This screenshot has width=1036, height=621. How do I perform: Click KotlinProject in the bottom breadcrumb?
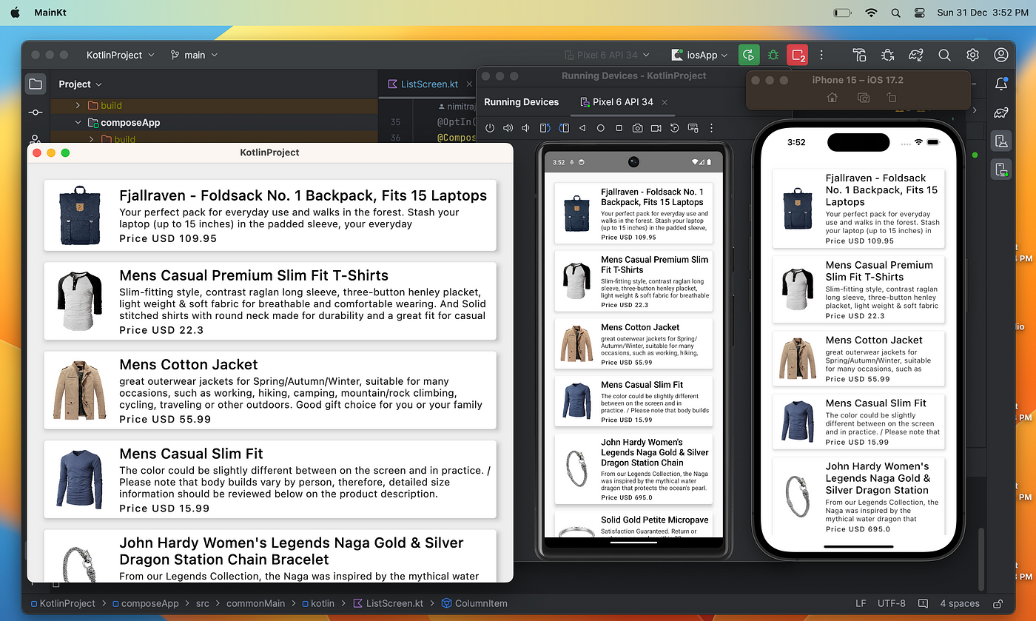(63, 603)
